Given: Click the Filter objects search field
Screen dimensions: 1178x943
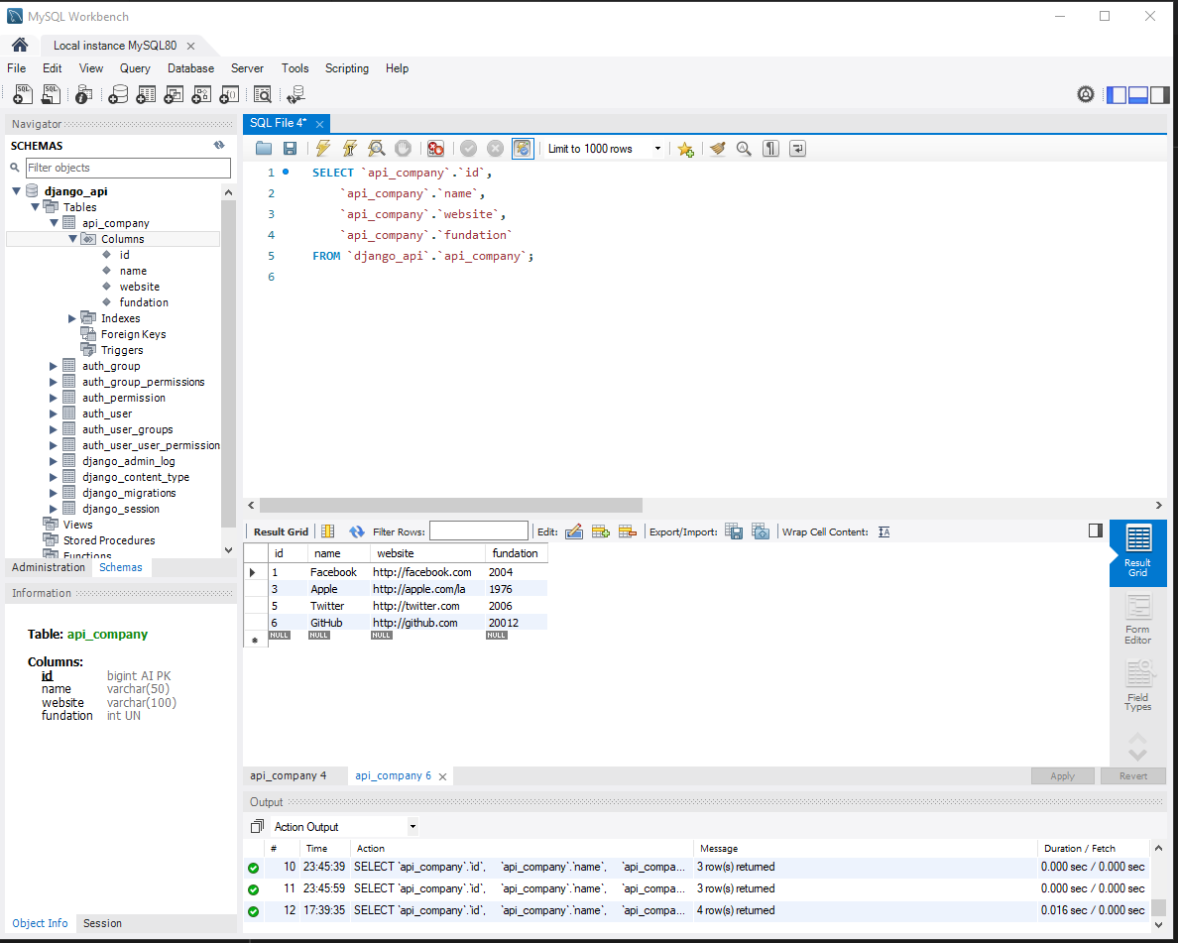Looking at the screenshot, I should [129, 168].
